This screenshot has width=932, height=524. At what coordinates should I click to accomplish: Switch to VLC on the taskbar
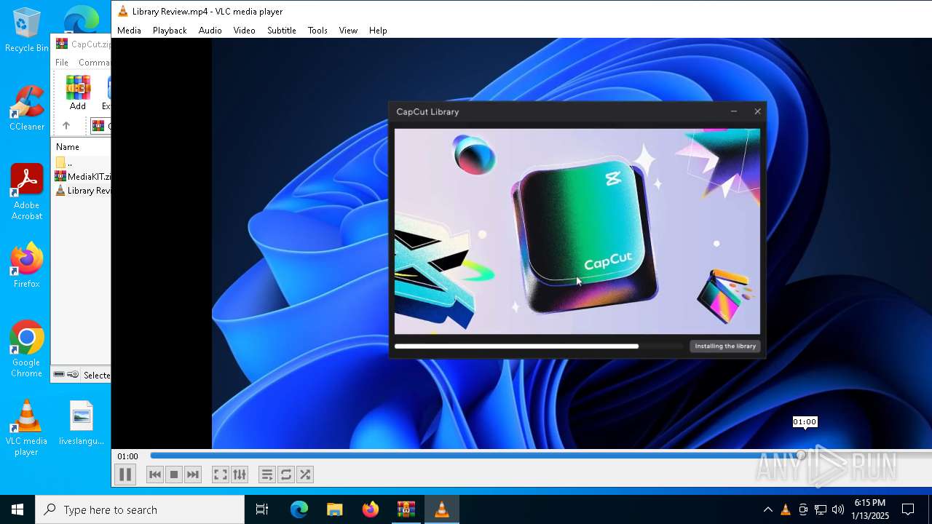tap(441, 509)
